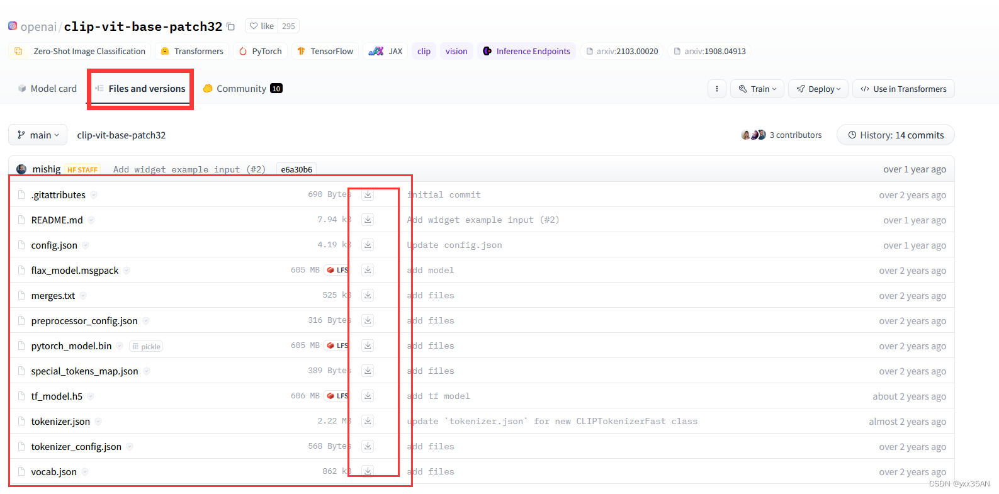Download the config.json file
The width and height of the screenshot is (999, 494).
(x=368, y=245)
